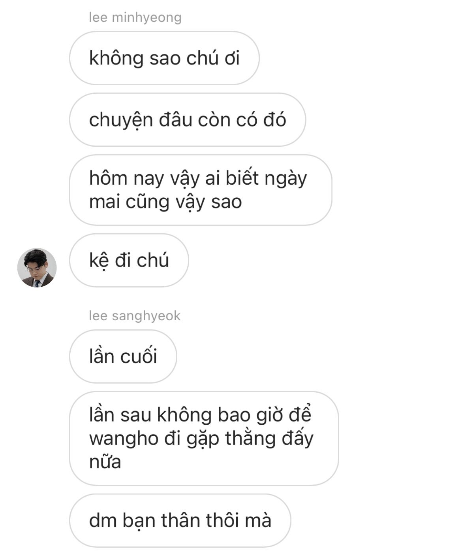Screen dimensions: 462x554
Task: Tap the sender name lee sanghyeok
Action: (135, 316)
